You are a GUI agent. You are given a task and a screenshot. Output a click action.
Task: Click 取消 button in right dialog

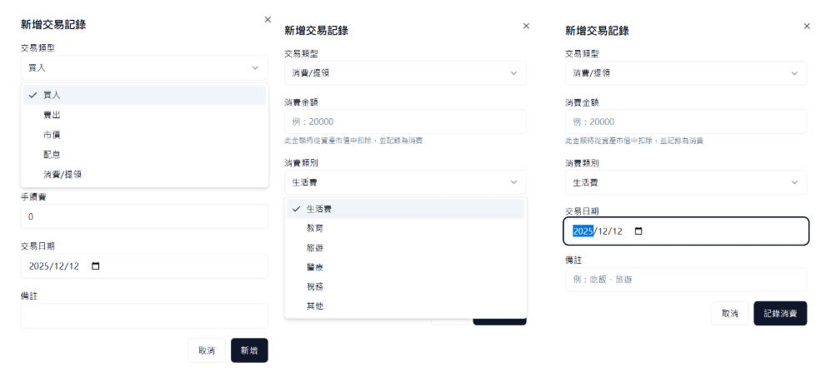pyautogui.click(x=729, y=314)
